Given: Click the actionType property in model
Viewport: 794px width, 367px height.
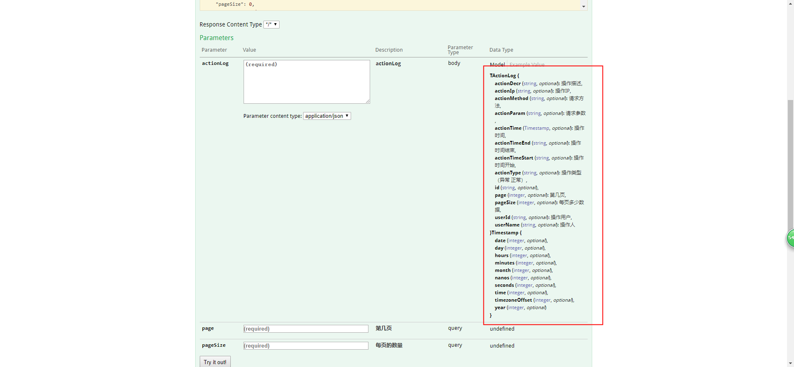Looking at the screenshot, I should (507, 173).
